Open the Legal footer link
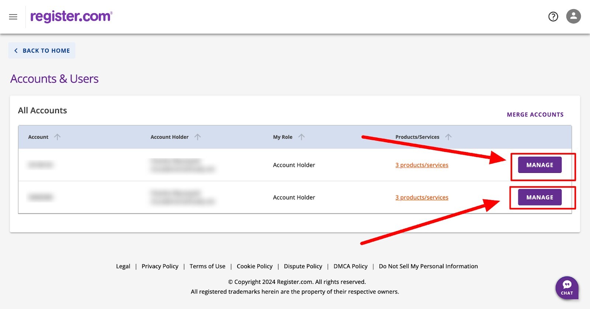Screen dimensions: 590x309 click(x=123, y=266)
